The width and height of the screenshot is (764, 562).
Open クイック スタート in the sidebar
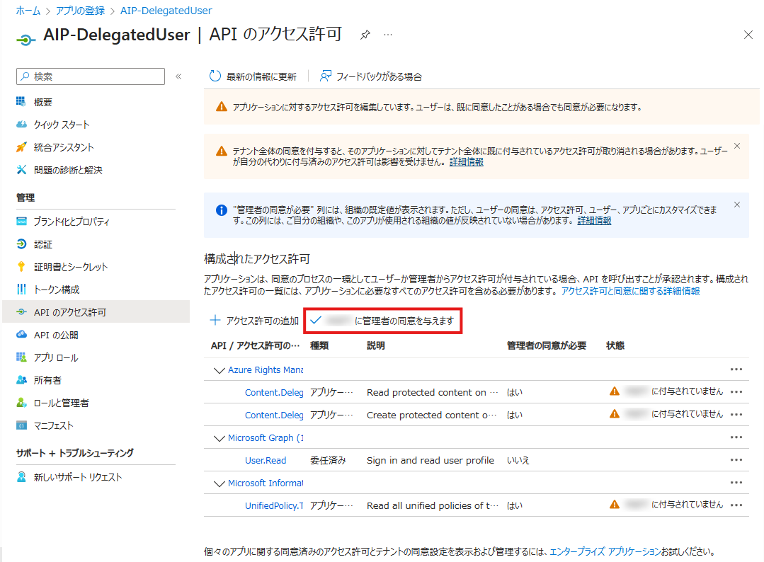click(62, 125)
